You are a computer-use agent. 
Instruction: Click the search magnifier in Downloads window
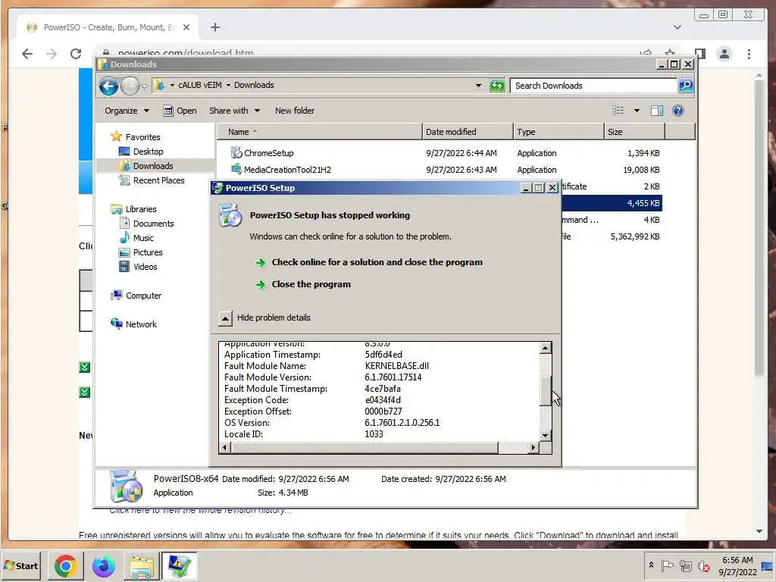[685, 86]
